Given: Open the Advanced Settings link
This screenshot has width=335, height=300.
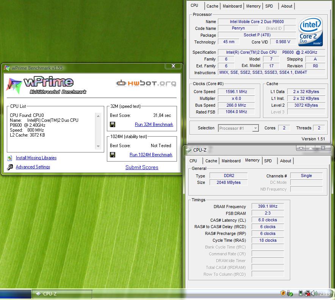Looking at the screenshot, I should (x=33, y=167).
